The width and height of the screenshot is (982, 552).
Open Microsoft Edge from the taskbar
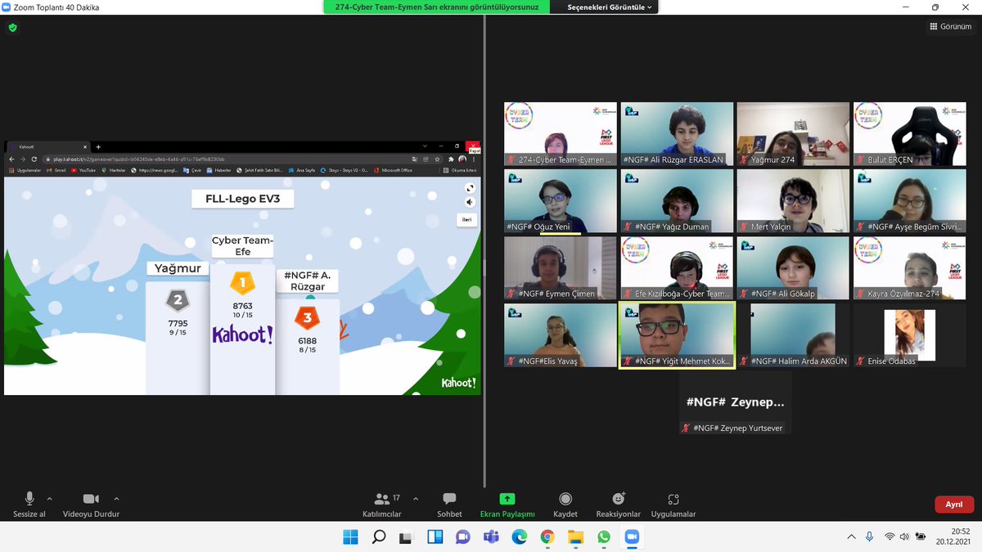pyautogui.click(x=519, y=537)
